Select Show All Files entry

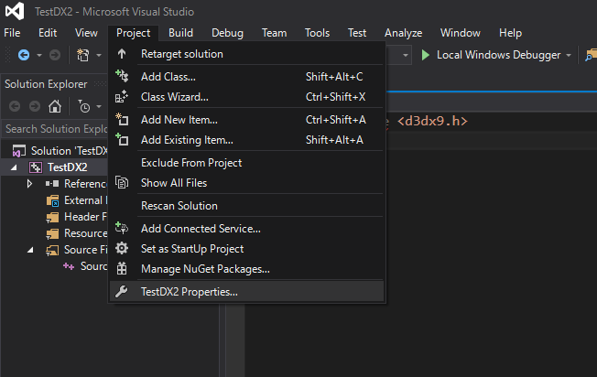pos(246,183)
